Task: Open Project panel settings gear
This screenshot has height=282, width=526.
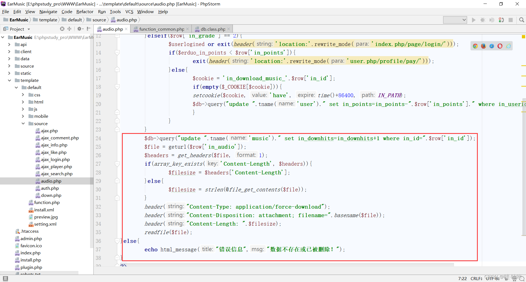Action: click(80, 29)
